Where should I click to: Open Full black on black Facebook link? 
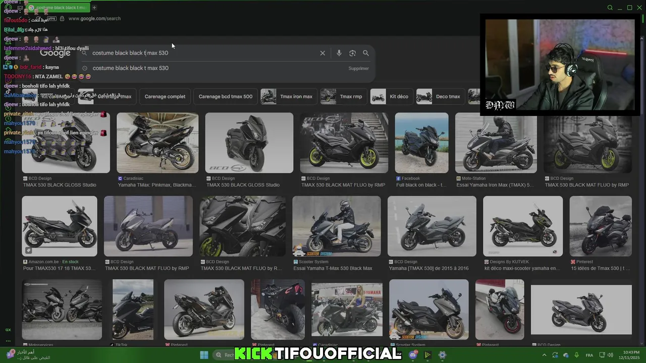[x=421, y=185]
